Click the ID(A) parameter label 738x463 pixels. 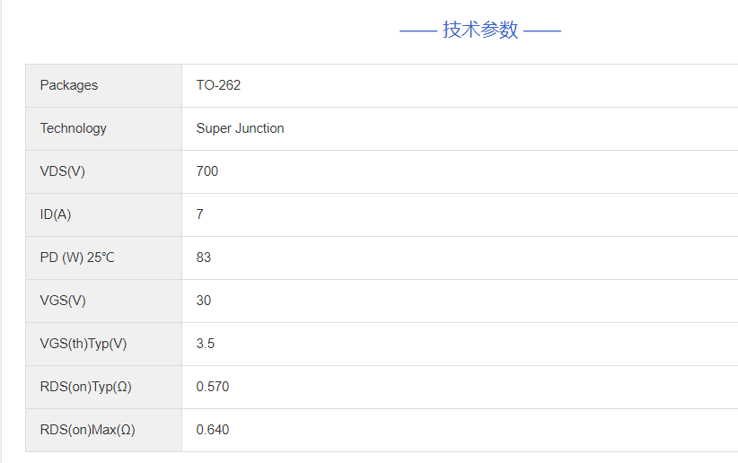coord(56,214)
